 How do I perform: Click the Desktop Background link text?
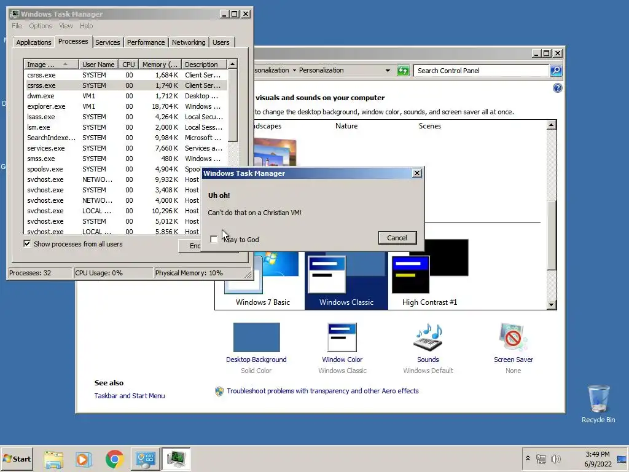coord(256,360)
